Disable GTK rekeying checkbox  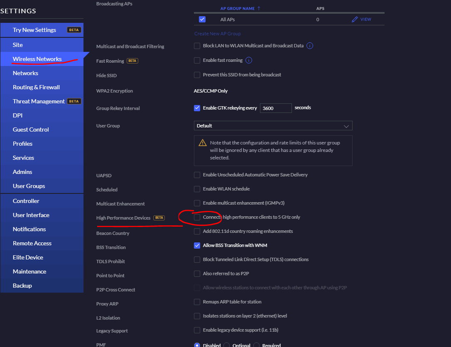(197, 108)
